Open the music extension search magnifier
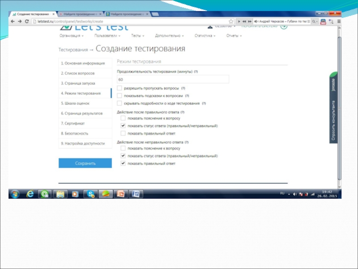 pos(314,21)
